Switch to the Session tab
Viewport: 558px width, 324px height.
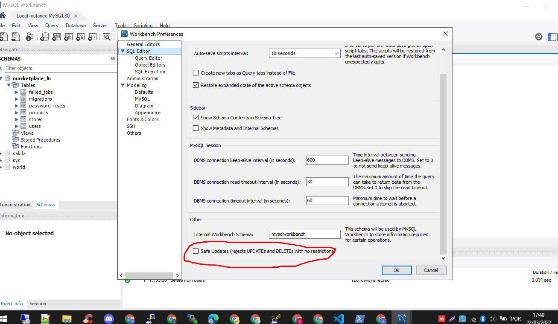click(38, 304)
